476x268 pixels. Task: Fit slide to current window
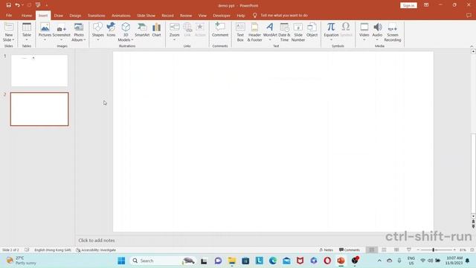tap(472, 250)
